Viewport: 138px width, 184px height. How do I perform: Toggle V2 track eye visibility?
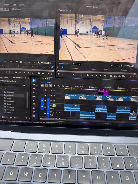(54, 96)
